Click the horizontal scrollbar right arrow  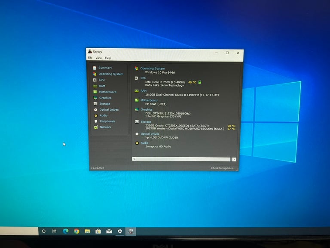click(x=234, y=159)
